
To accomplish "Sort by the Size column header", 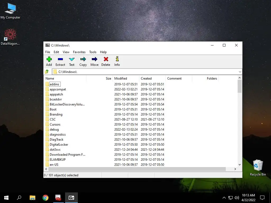I will coord(100,78).
